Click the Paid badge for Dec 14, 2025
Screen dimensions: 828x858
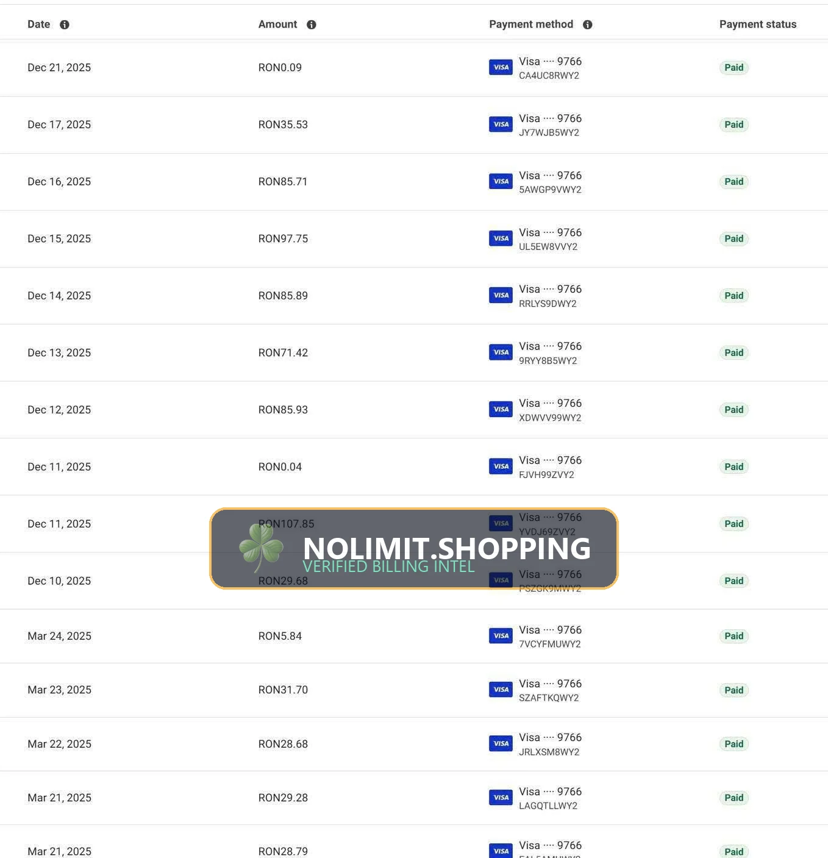click(x=734, y=296)
